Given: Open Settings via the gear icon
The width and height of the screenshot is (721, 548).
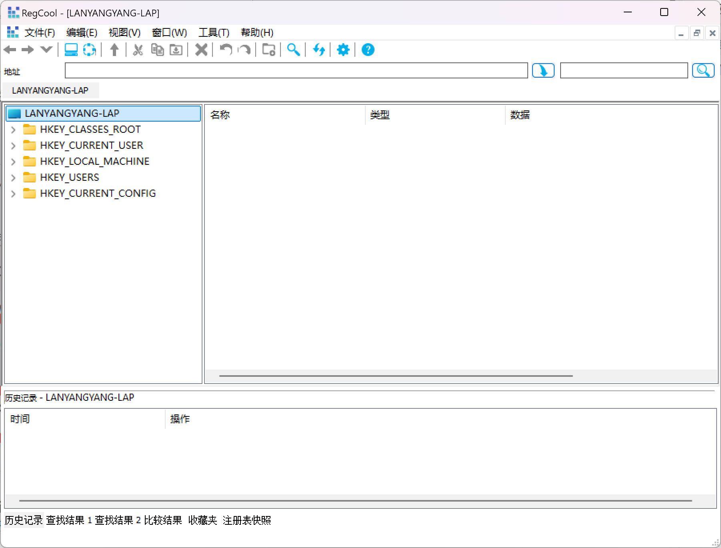Looking at the screenshot, I should pos(343,50).
